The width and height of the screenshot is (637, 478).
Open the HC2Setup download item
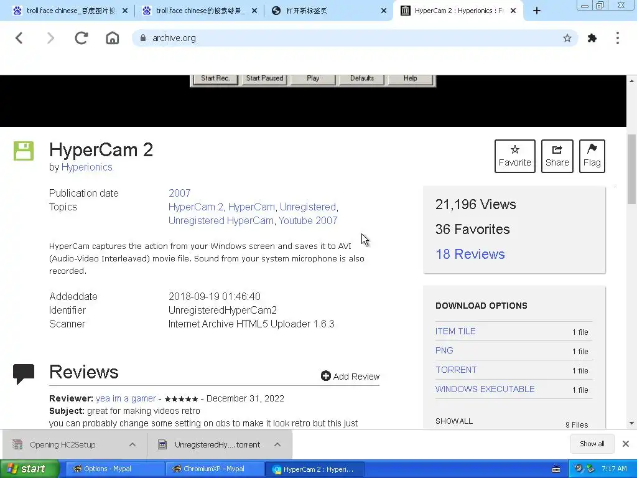63,444
